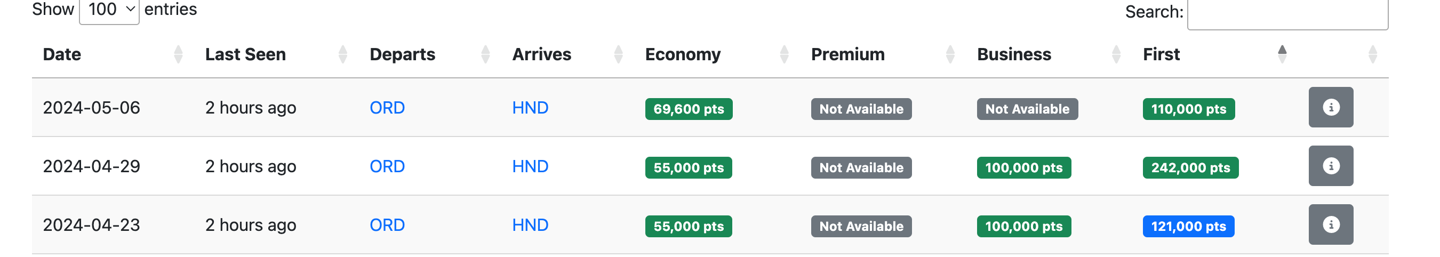Select the blue 121,000 pts First badge
This screenshot has width=1440, height=257.
pyautogui.click(x=1188, y=226)
